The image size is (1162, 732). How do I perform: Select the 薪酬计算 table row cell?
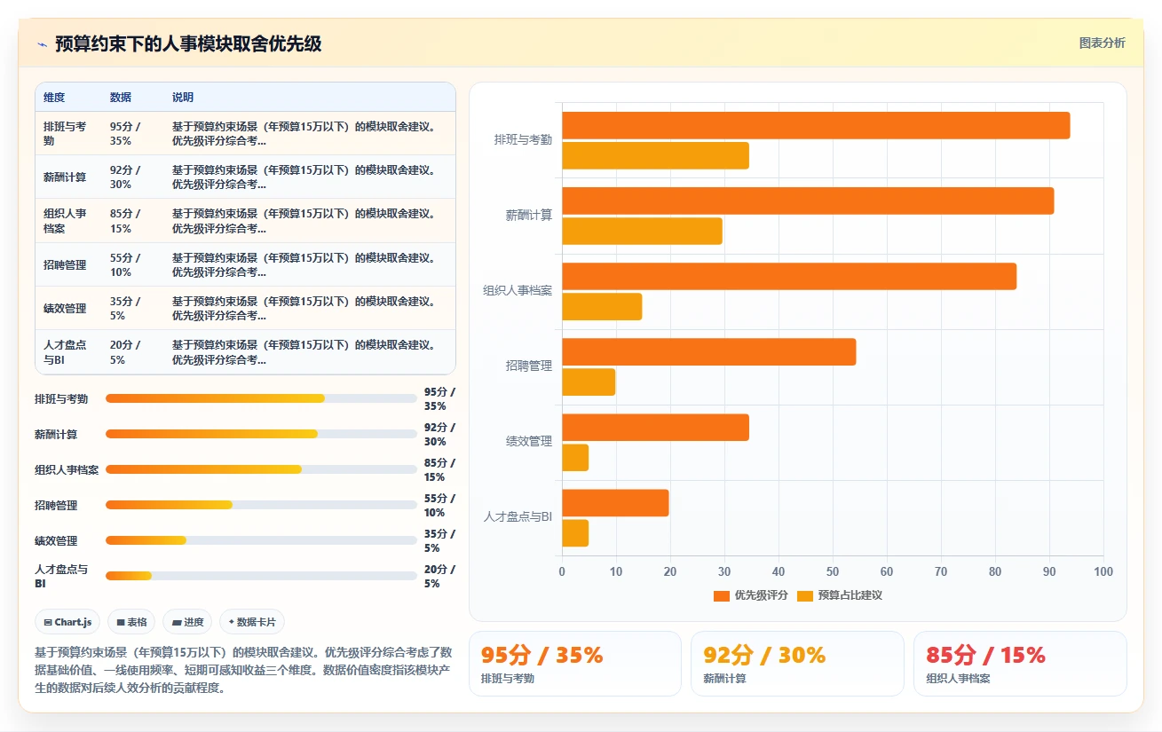click(68, 177)
